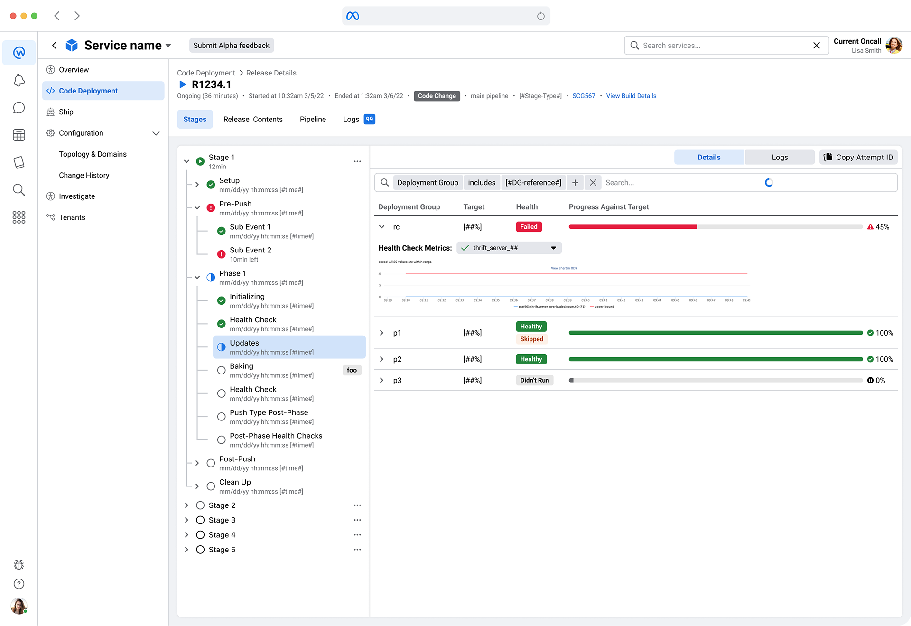Remove the Deployment Group filter with X
911x626 pixels.
click(593, 183)
